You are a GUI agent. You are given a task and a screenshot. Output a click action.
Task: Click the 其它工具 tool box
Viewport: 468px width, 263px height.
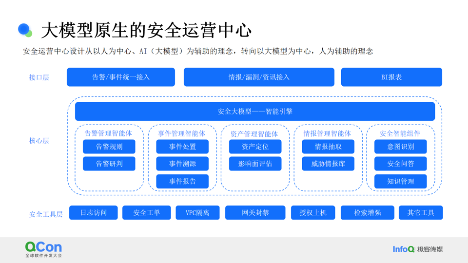[421, 213]
